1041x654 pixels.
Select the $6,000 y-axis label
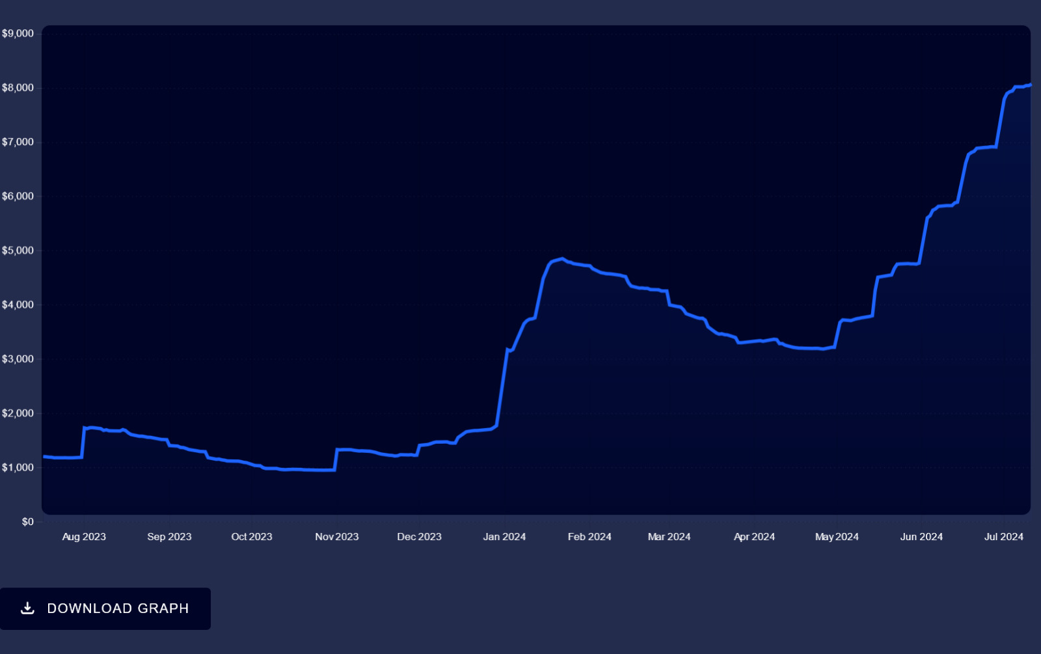pyautogui.click(x=18, y=197)
